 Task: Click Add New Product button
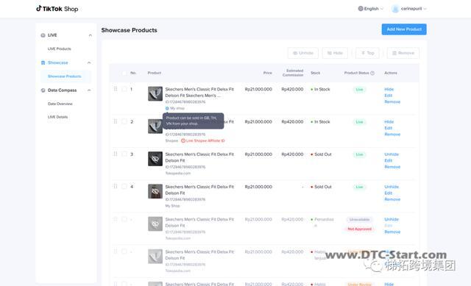[404, 29]
